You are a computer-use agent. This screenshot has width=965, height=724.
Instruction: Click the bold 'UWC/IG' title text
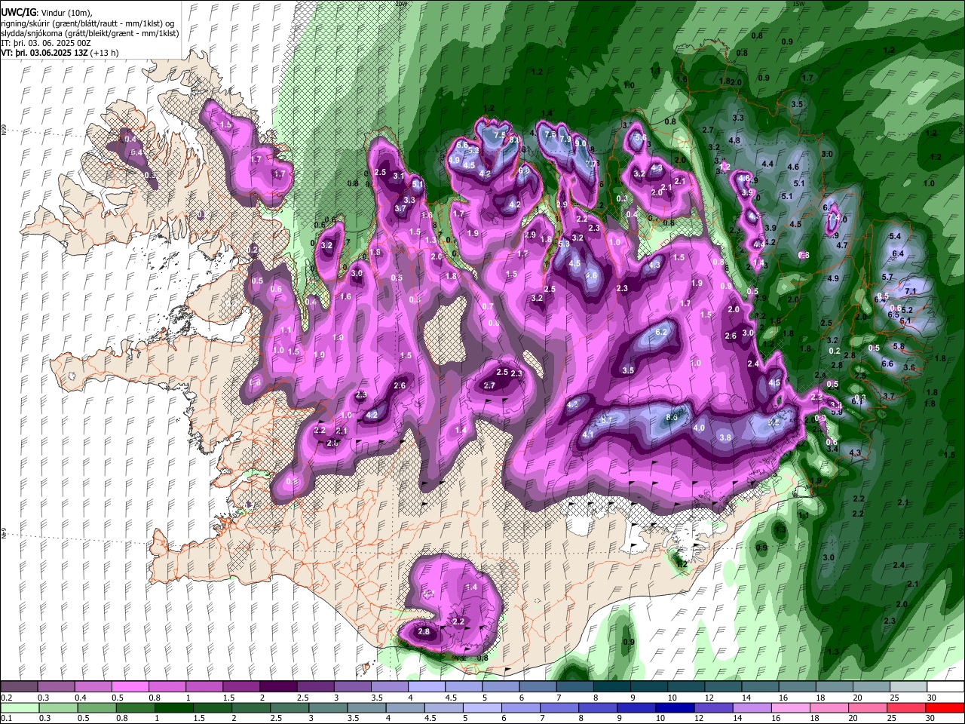(x=17, y=12)
